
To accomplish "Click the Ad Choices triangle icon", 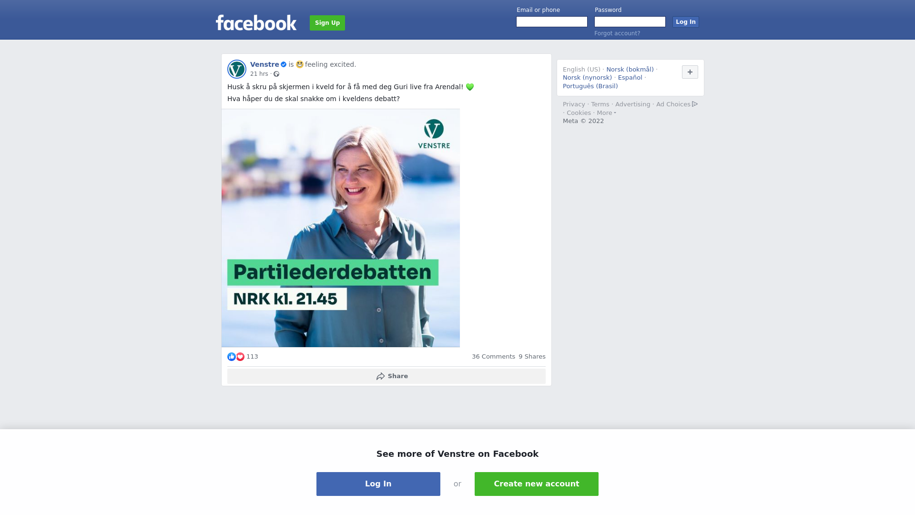I will 695,104.
